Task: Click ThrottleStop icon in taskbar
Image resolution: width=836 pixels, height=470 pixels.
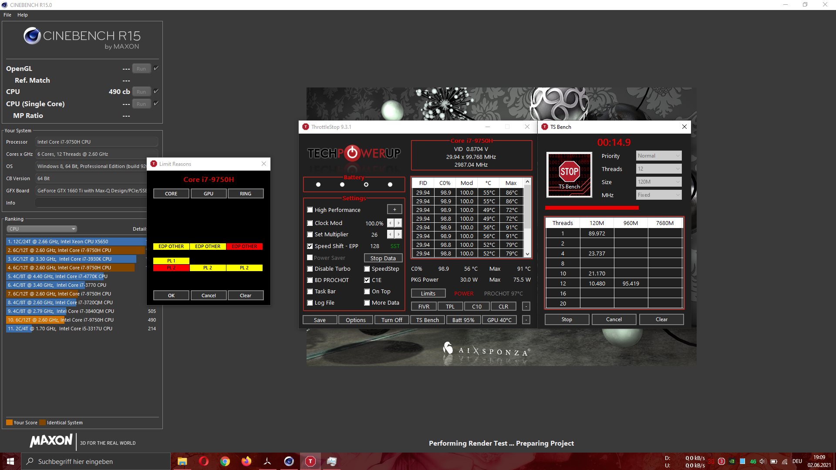Action: point(310,461)
